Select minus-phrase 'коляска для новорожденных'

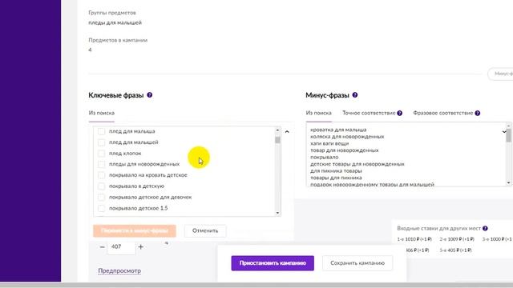tap(347, 137)
